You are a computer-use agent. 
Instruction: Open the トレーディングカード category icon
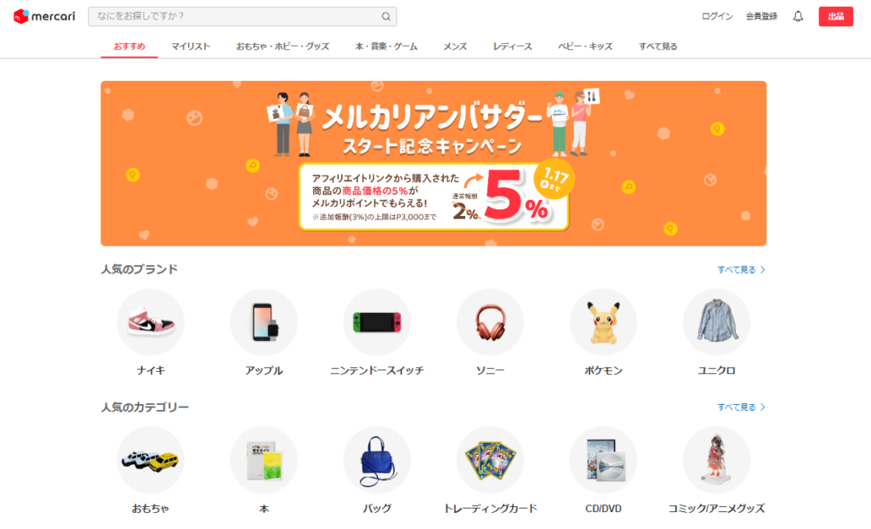(x=490, y=460)
